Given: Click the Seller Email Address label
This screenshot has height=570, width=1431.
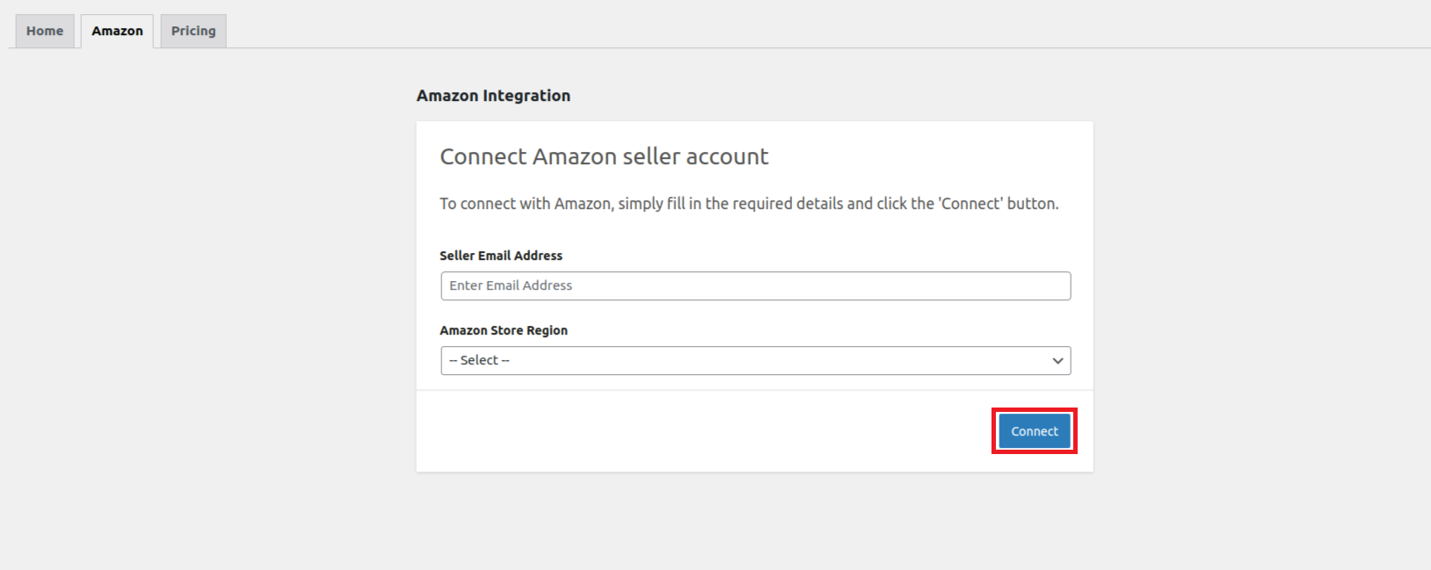Looking at the screenshot, I should [x=501, y=255].
